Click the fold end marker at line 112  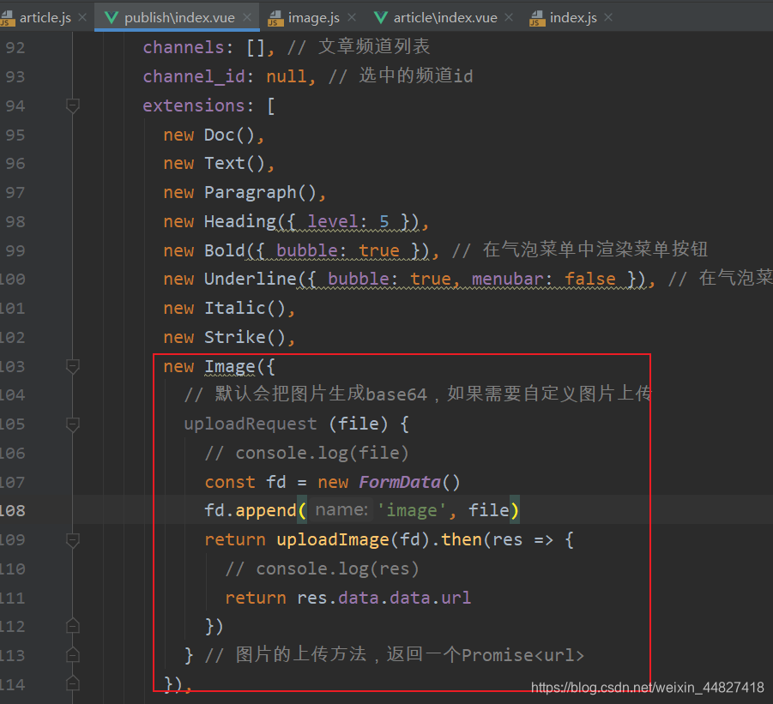72,626
